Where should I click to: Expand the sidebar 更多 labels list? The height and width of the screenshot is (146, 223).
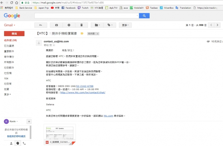pos(7,94)
